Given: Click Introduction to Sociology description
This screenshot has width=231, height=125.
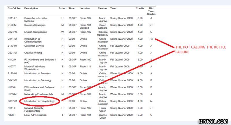Looking at the screenshot, I should click(38, 80).
